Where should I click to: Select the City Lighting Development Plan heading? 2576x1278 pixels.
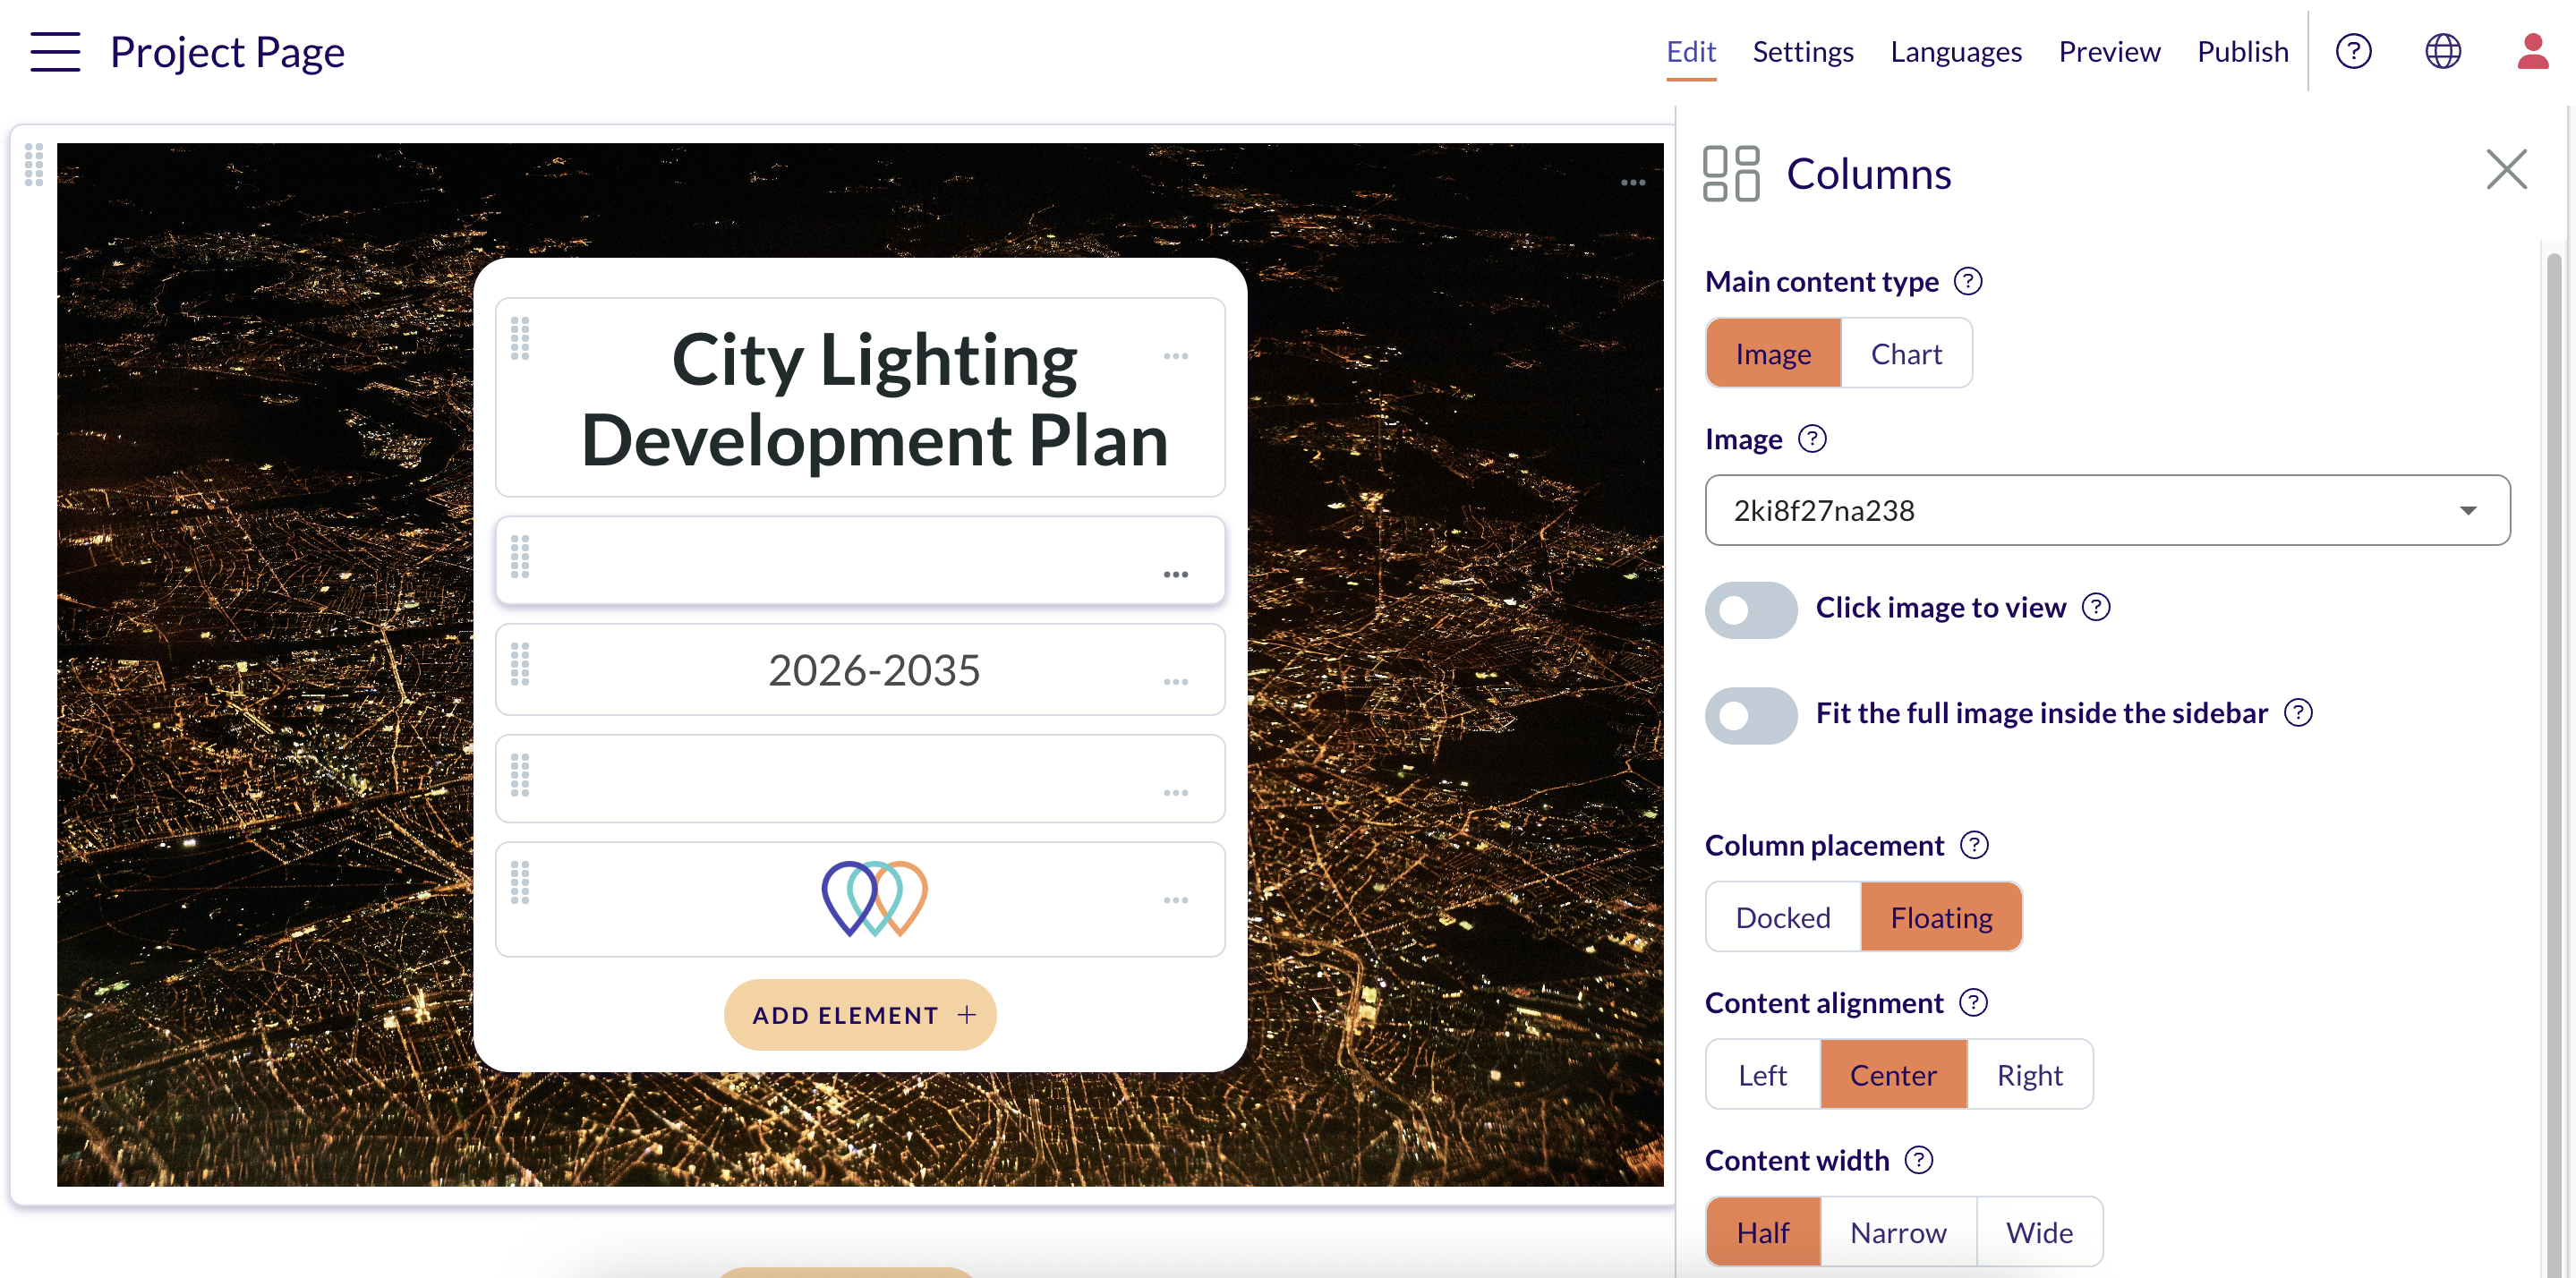coord(875,399)
